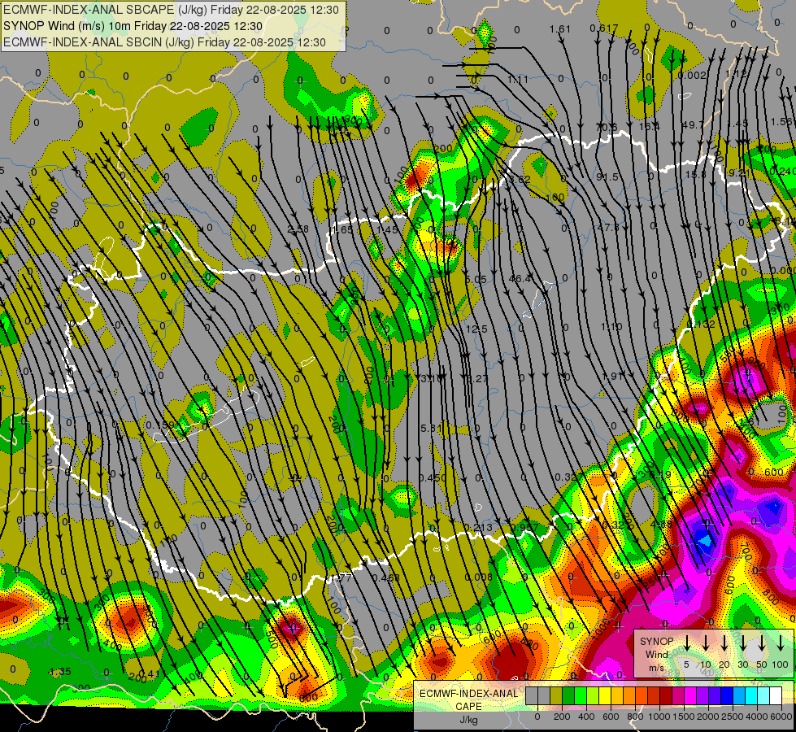Click the 800 tick label on CAPE scale
This screenshot has width=796, height=732.
(635, 717)
